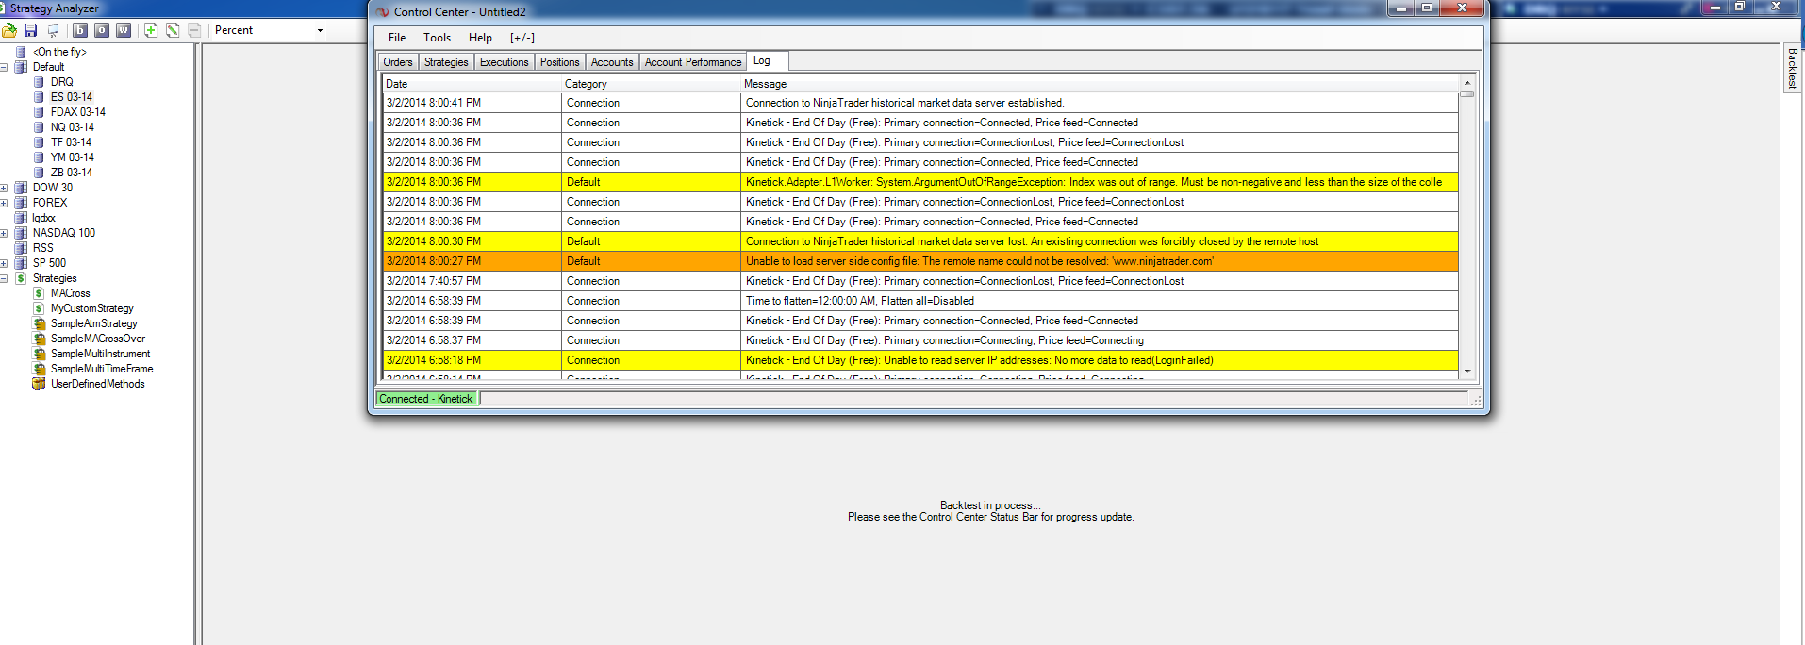Click the log scrollbar up arrow
Viewport: 1805px width, 645px height.
1467,83
